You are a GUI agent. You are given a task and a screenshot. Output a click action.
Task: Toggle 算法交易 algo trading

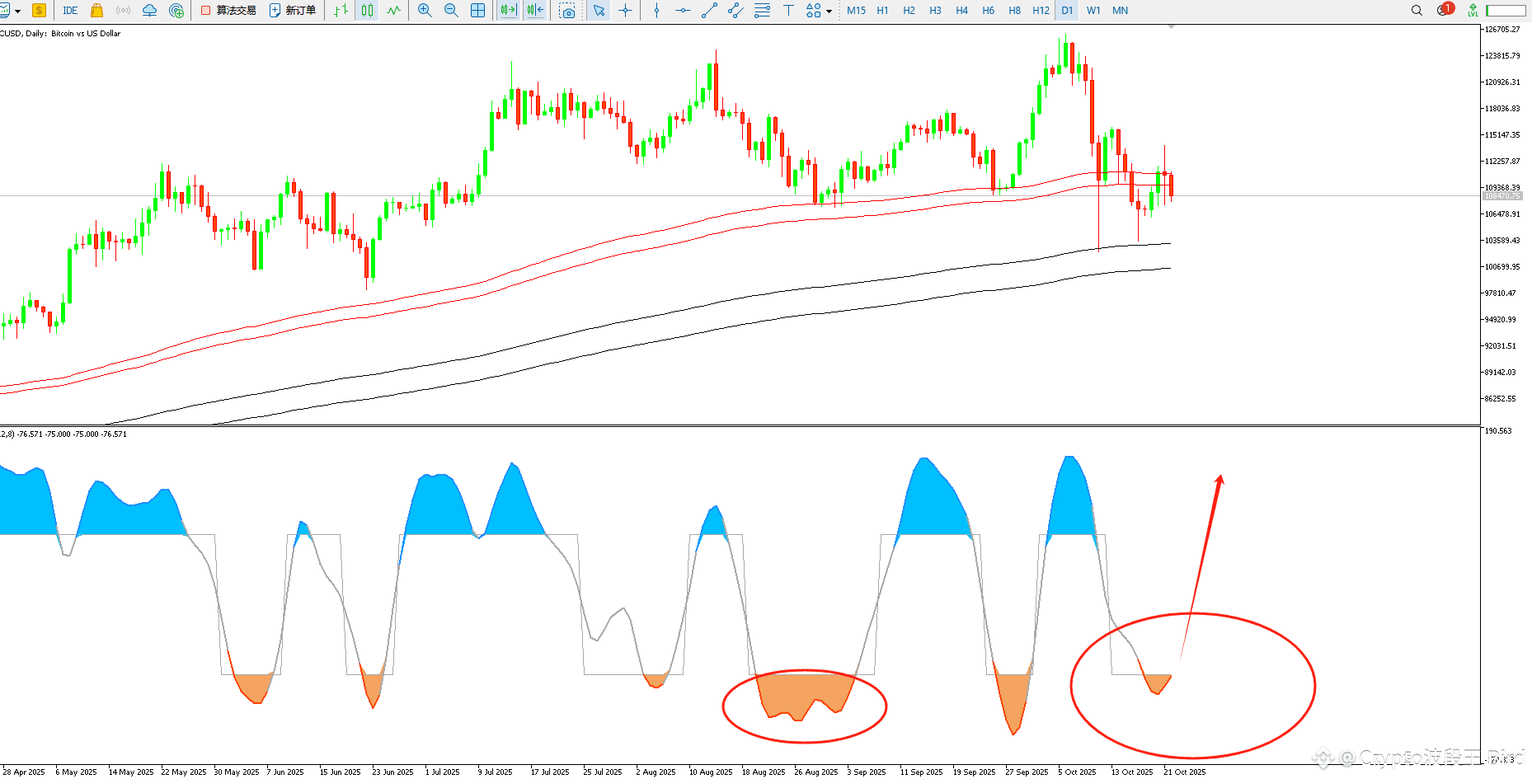228,11
